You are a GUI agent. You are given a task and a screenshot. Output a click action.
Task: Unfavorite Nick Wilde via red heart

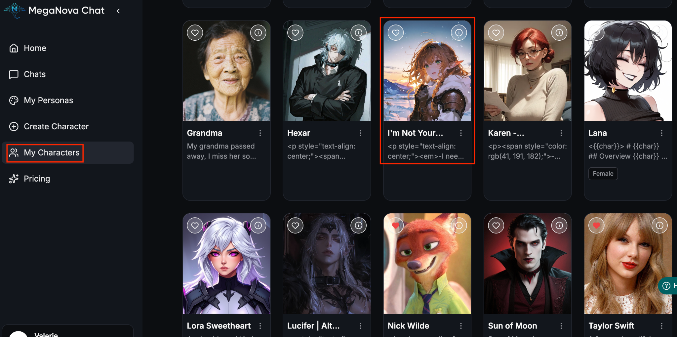pyautogui.click(x=396, y=226)
